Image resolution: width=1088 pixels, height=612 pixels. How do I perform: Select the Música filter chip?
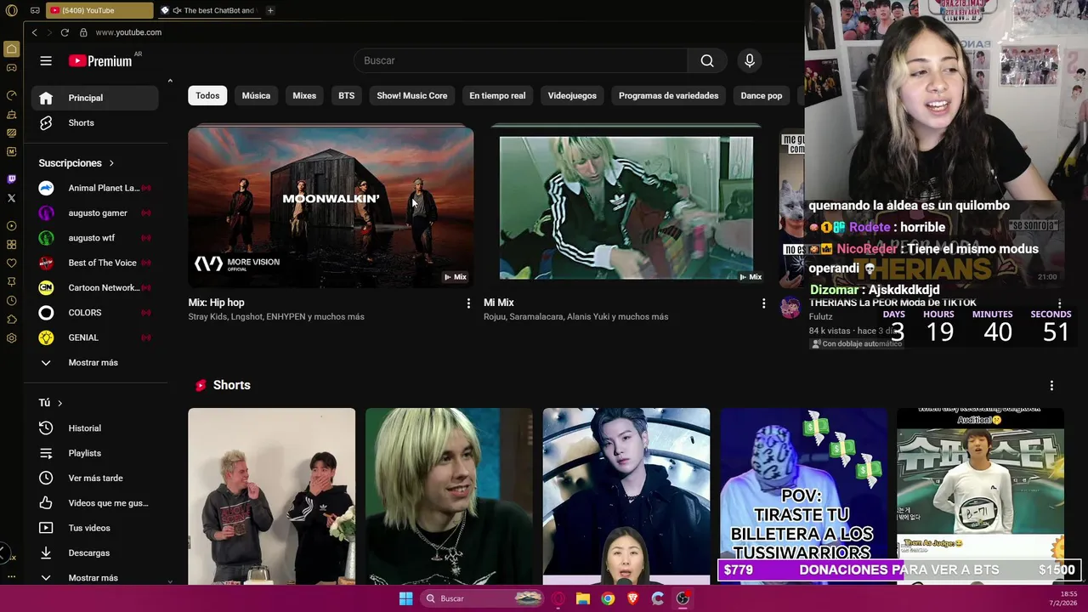coord(256,95)
